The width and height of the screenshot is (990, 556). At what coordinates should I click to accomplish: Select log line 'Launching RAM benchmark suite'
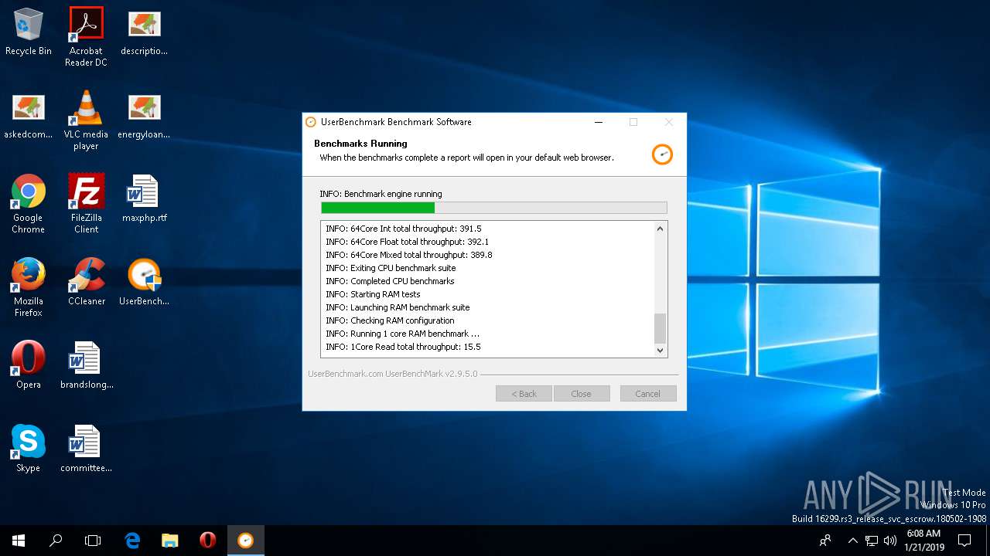pos(398,307)
